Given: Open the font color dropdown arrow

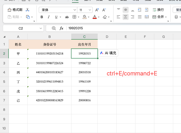Looking at the screenshot, I should pos(99,17).
